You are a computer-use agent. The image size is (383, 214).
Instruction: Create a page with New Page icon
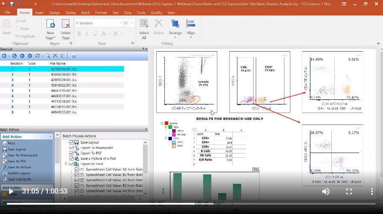pos(50,24)
